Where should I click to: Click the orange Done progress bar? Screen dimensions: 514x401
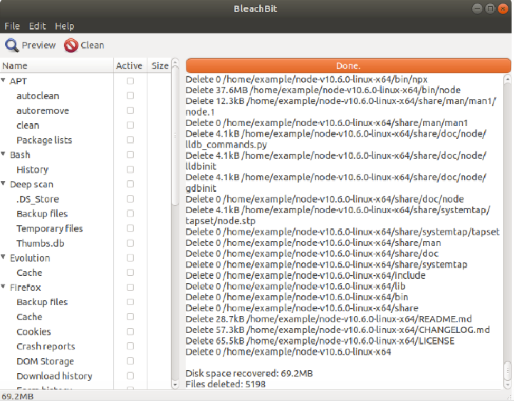(x=348, y=66)
